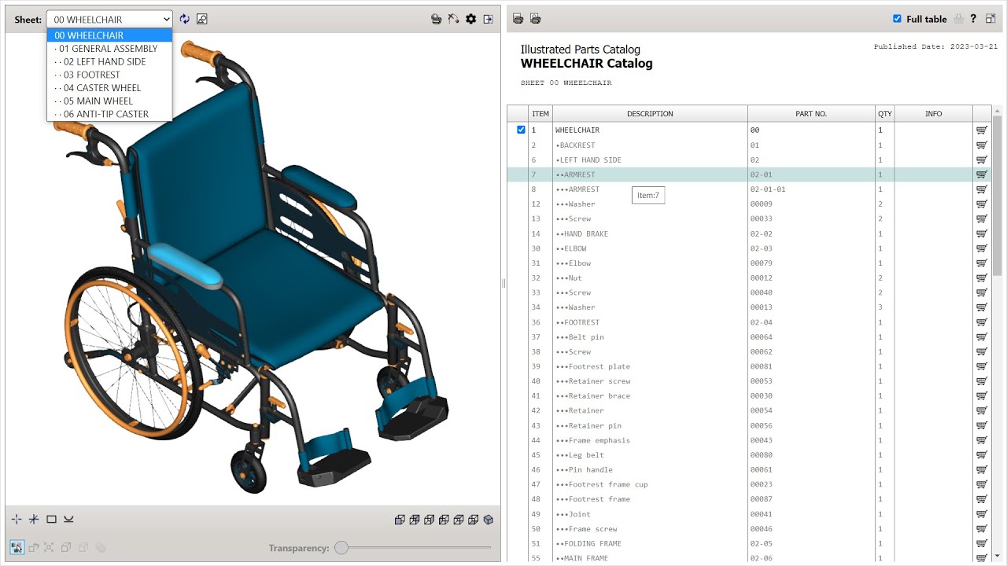Click the blue refresh arrows beside Sheet dropdown
1007x566 pixels.
[x=185, y=19]
